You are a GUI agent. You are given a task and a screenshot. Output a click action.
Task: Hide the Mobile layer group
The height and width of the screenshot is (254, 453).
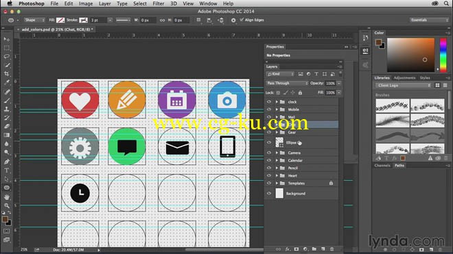(x=269, y=110)
